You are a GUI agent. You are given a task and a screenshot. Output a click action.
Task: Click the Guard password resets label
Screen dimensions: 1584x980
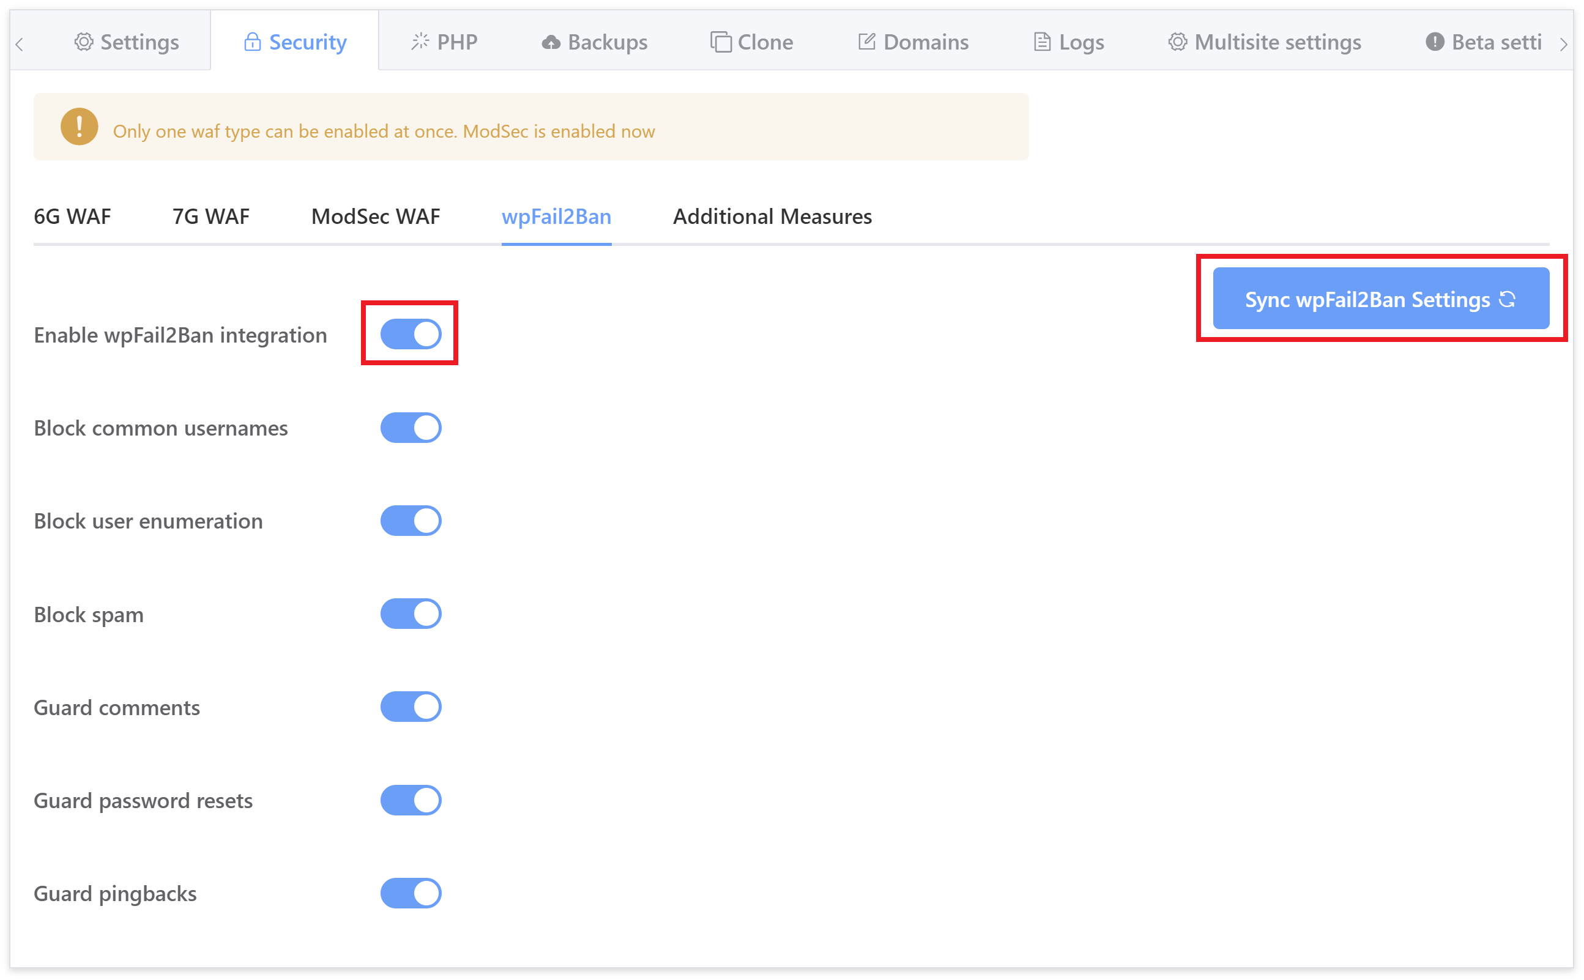point(143,802)
